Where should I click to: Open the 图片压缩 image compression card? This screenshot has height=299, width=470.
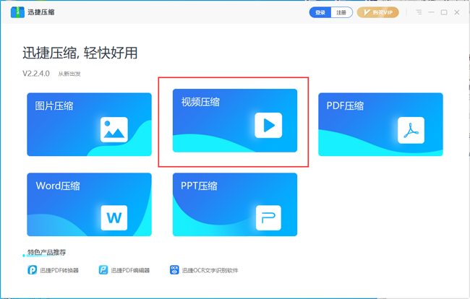click(x=90, y=124)
